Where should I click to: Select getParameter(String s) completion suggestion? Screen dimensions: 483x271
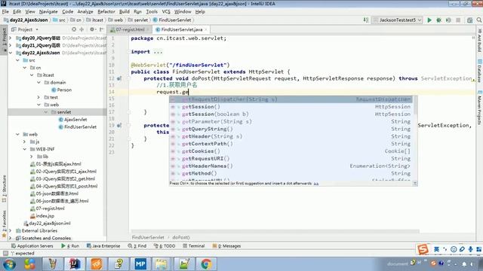[x=291, y=122]
